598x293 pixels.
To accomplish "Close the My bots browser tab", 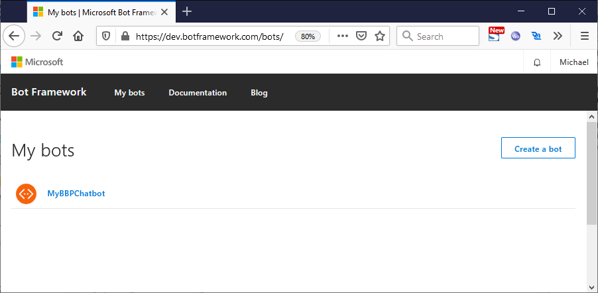I will pyautogui.click(x=164, y=12).
